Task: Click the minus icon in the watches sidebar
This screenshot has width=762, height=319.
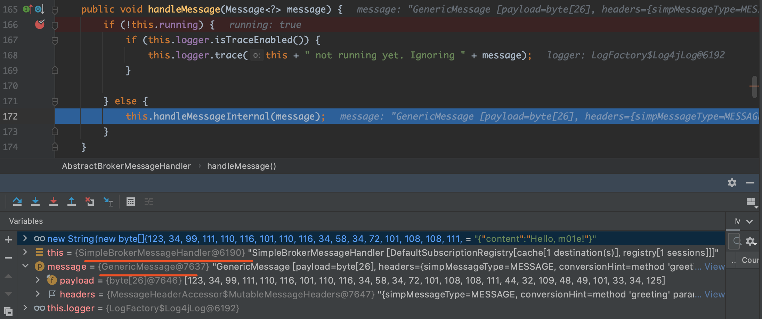Action: 8,258
